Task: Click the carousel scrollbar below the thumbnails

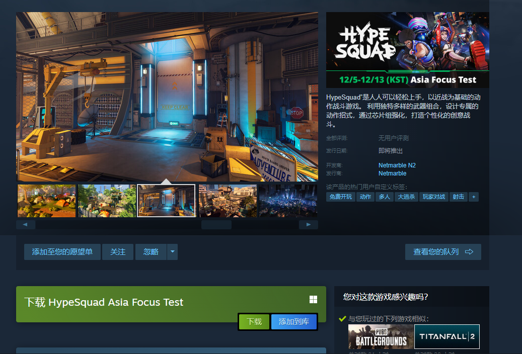Action: [x=216, y=224]
